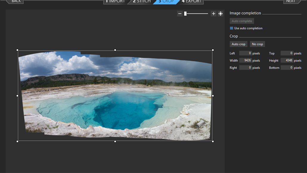Enable the Use auto completion checkbox
The height and width of the screenshot is (173, 307).
[231, 28]
